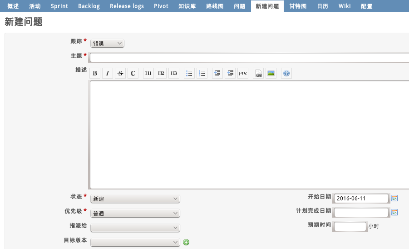Open the 跟踪 tracker dropdown
This screenshot has width=409, height=249.
point(107,43)
